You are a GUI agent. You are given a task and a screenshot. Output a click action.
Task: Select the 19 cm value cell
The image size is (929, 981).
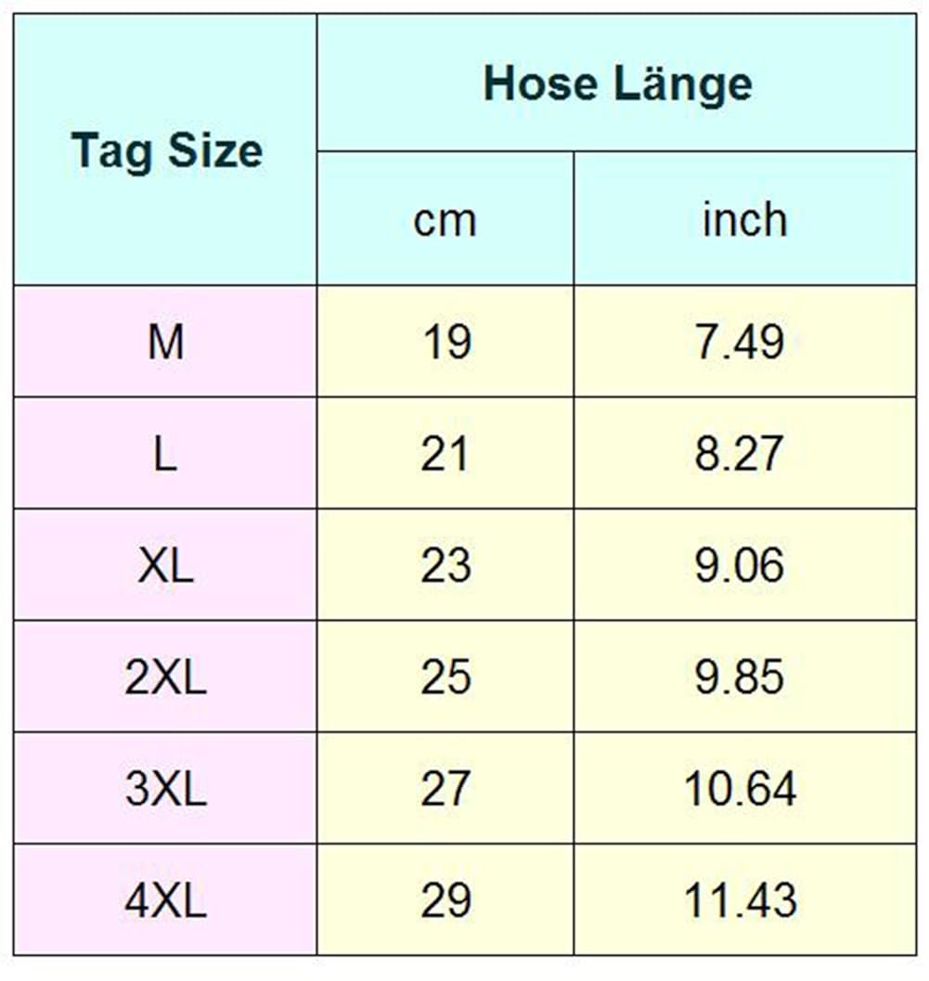445,342
